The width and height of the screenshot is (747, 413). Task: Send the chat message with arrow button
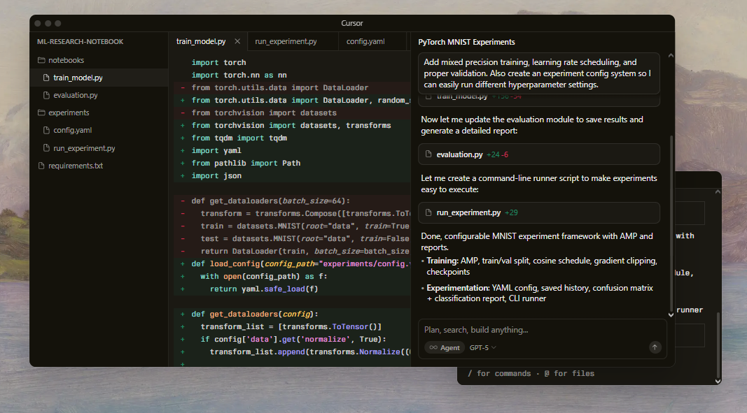point(655,347)
